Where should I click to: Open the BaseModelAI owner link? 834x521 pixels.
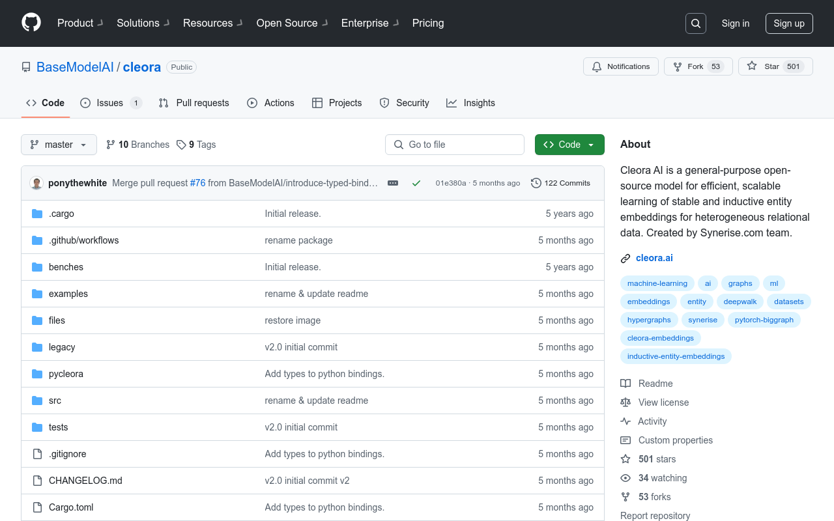click(75, 67)
